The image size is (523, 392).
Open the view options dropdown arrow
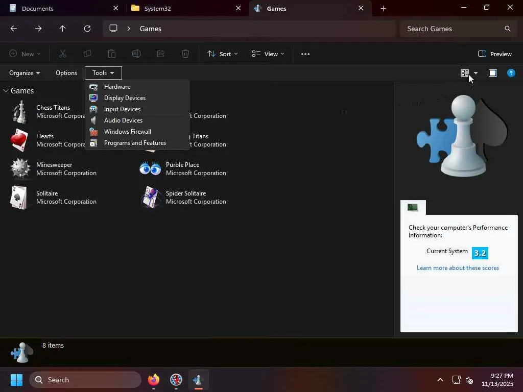point(476,73)
